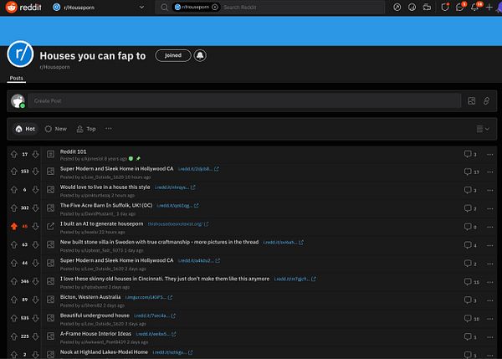Open the Reddit 101 post title
502x359 pixels.
coord(73,151)
